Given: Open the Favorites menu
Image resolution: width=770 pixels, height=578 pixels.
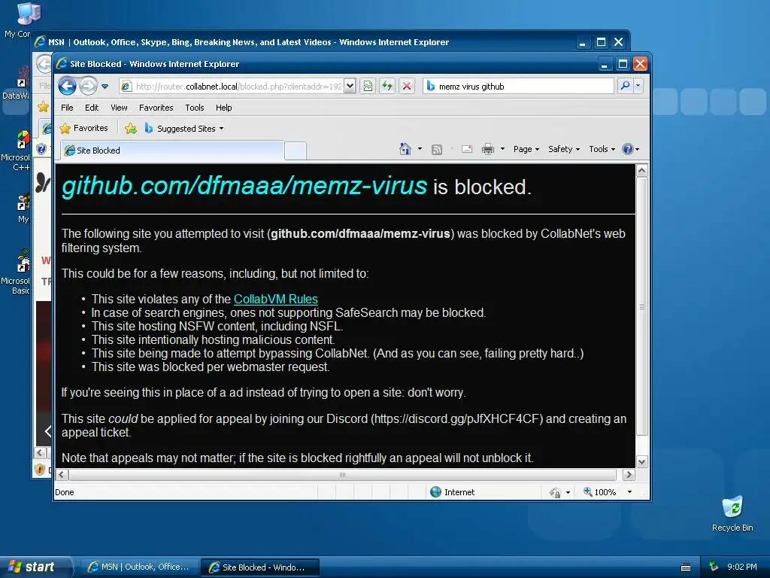Looking at the screenshot, I should coord(156,108).
